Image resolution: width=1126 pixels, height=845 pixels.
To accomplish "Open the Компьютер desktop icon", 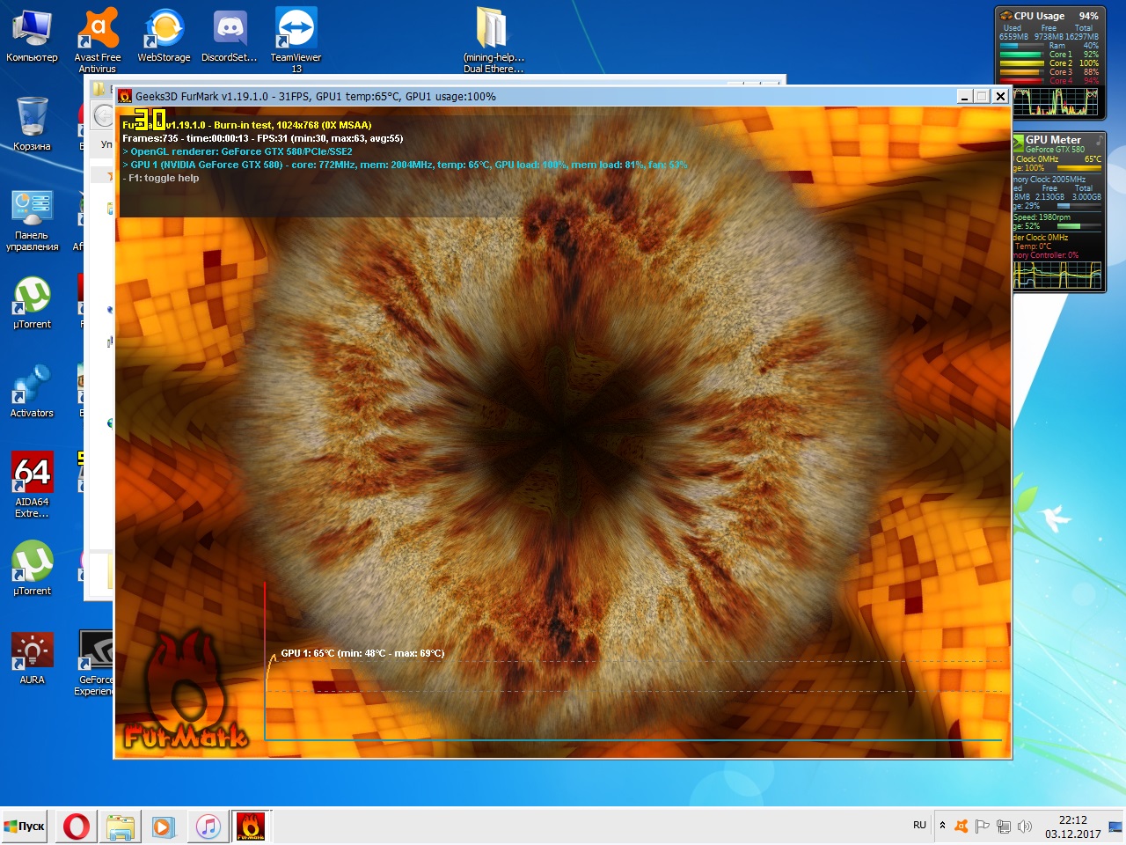I will pyautogui.click(x=32, y=35).
